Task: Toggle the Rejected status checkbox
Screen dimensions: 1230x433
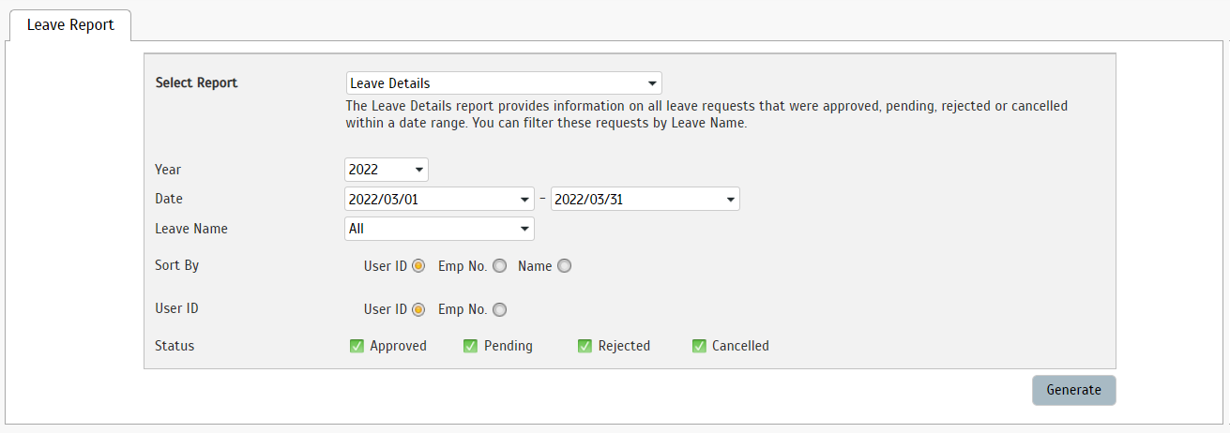Action: (585, 346)
